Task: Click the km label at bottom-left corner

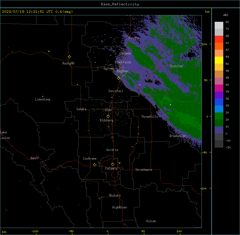Action: tap(4, 232)
